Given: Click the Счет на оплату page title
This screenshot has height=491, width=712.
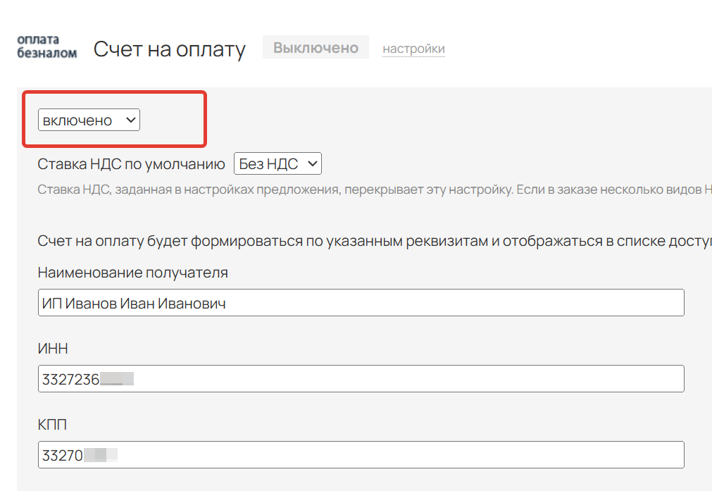Looking at the screenshot, I should 169,49.
